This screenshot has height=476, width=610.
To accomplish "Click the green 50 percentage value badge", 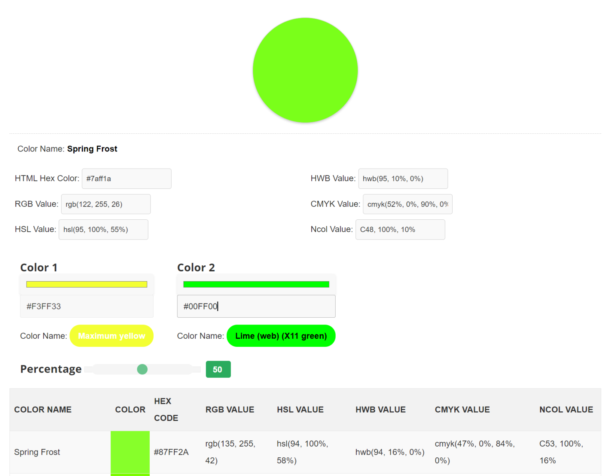I will tap(218, 369).
